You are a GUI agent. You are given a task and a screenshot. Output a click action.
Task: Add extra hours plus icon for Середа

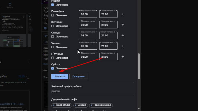pyautogui.click(x=123, y=35)
